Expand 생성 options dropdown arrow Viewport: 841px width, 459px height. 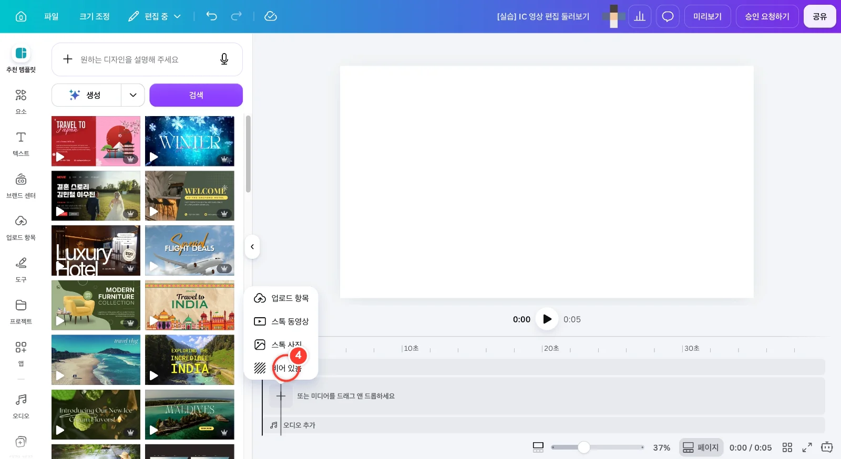point(133,95)
